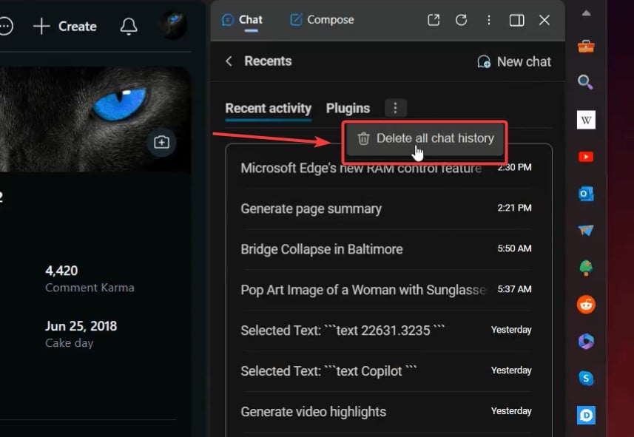This screenshot has height=437, width=634.
Task: Open the Chat tab in Copilot
Action: 242,20
